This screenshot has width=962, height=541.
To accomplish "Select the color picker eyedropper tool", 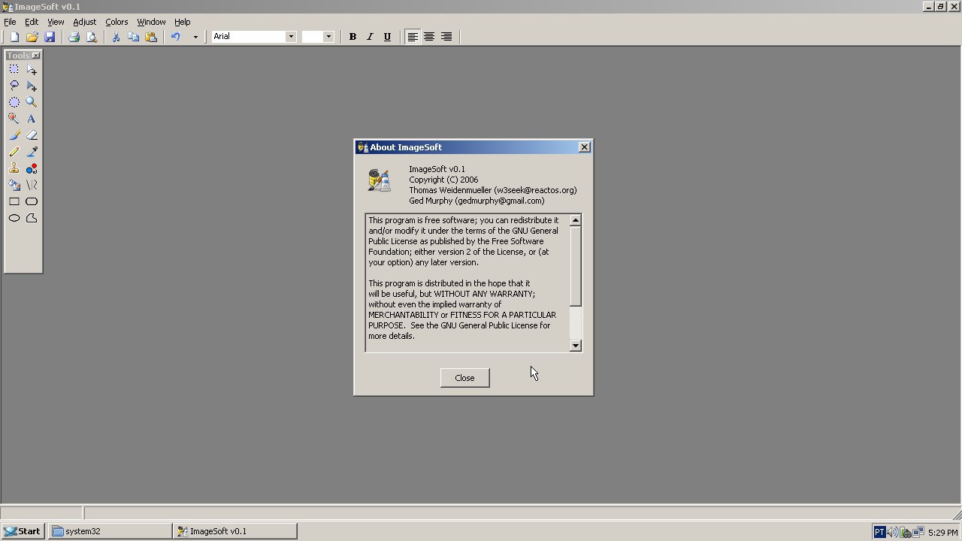I will [x=32, y=152].
